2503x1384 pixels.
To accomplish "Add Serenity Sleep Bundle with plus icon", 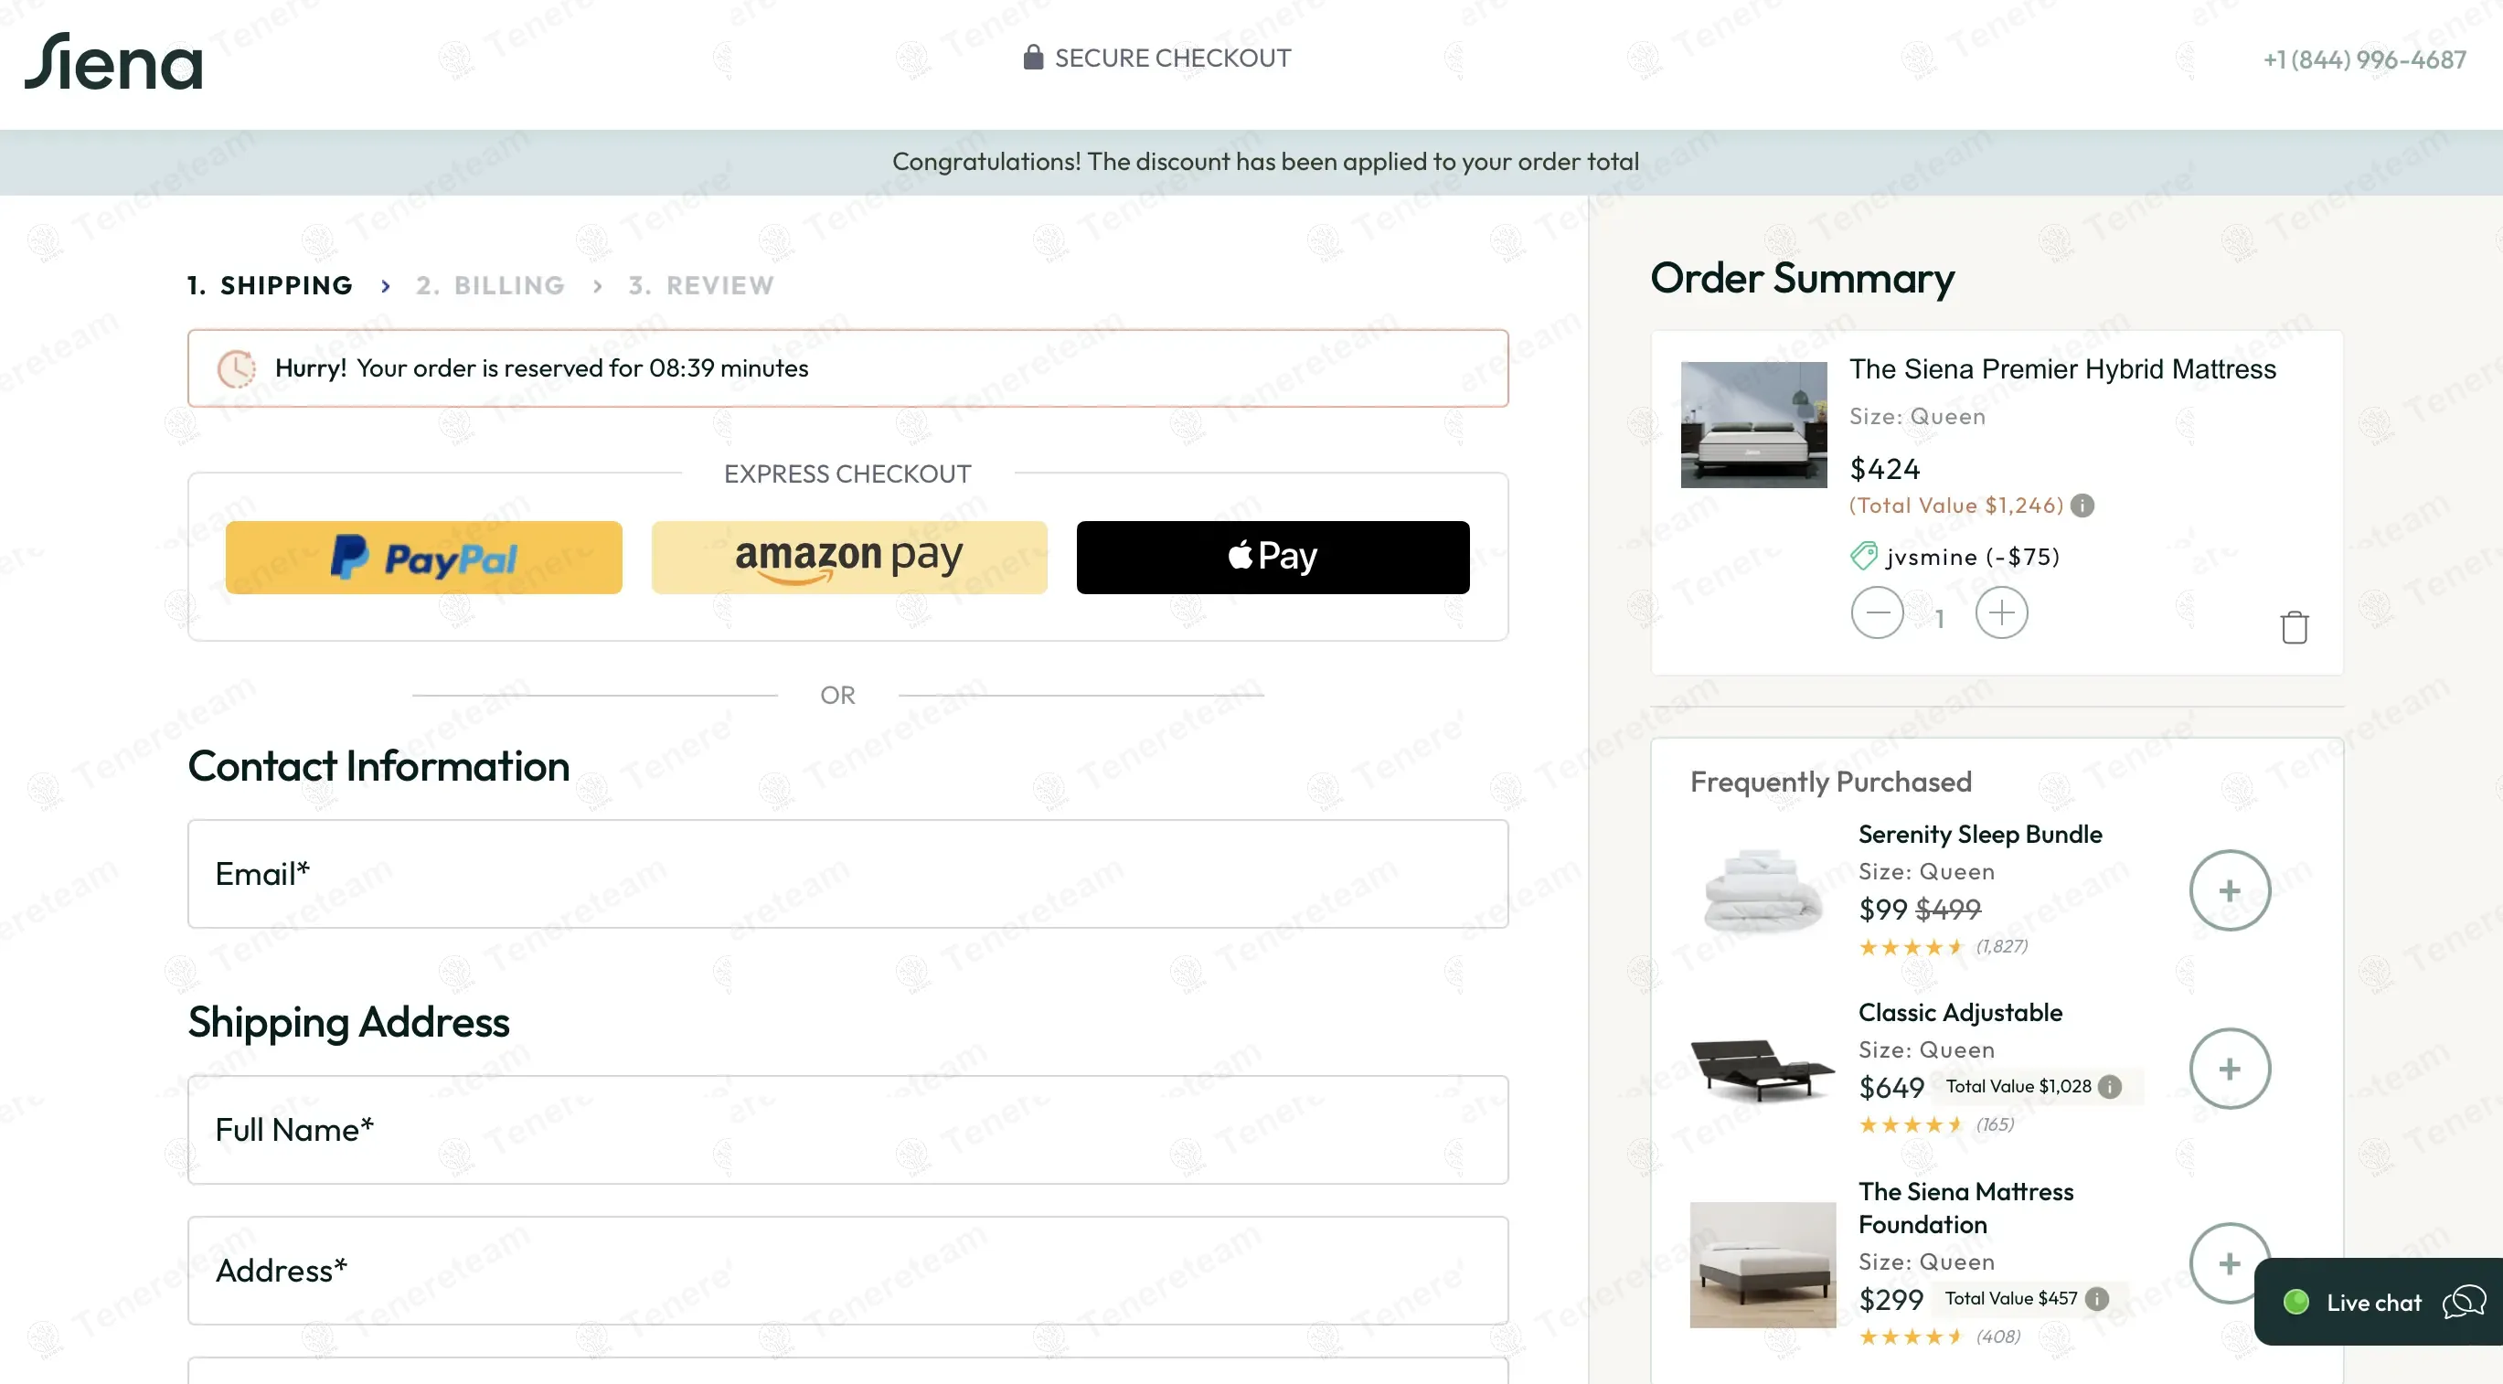I will 2229,890.
